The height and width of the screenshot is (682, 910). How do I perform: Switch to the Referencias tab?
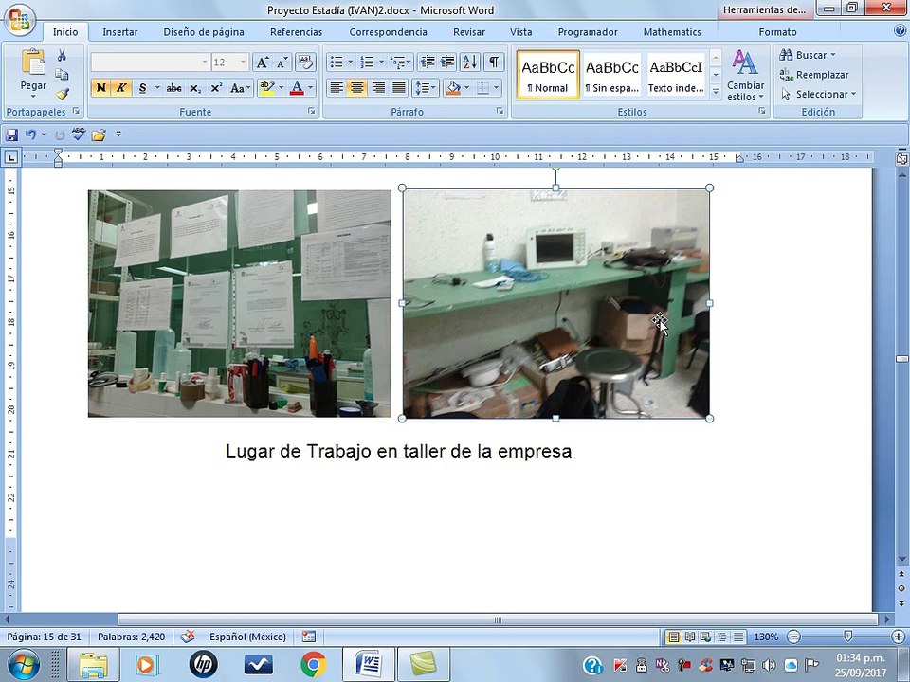(x=296, y=32)
